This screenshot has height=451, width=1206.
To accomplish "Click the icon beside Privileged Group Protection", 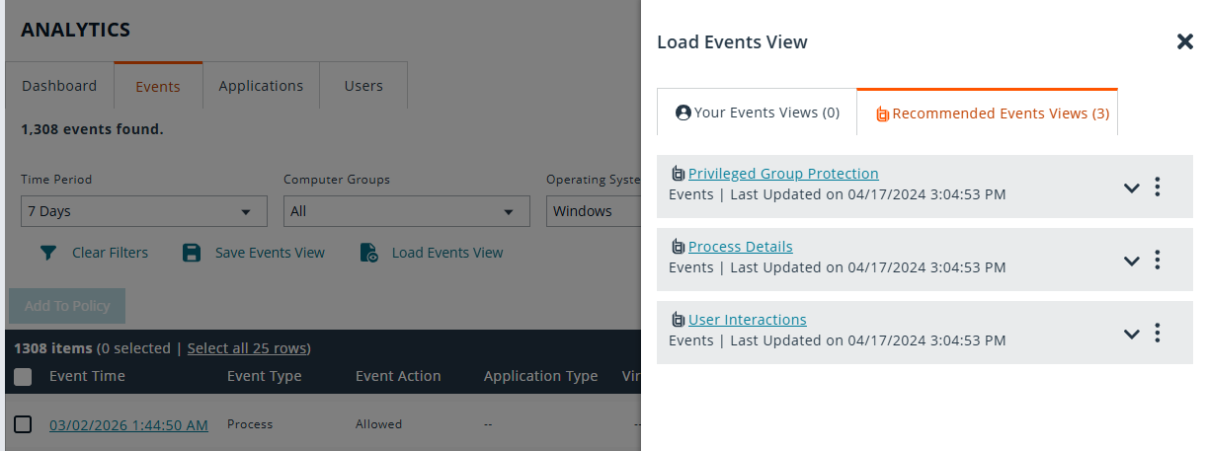I will pos(678,174).
